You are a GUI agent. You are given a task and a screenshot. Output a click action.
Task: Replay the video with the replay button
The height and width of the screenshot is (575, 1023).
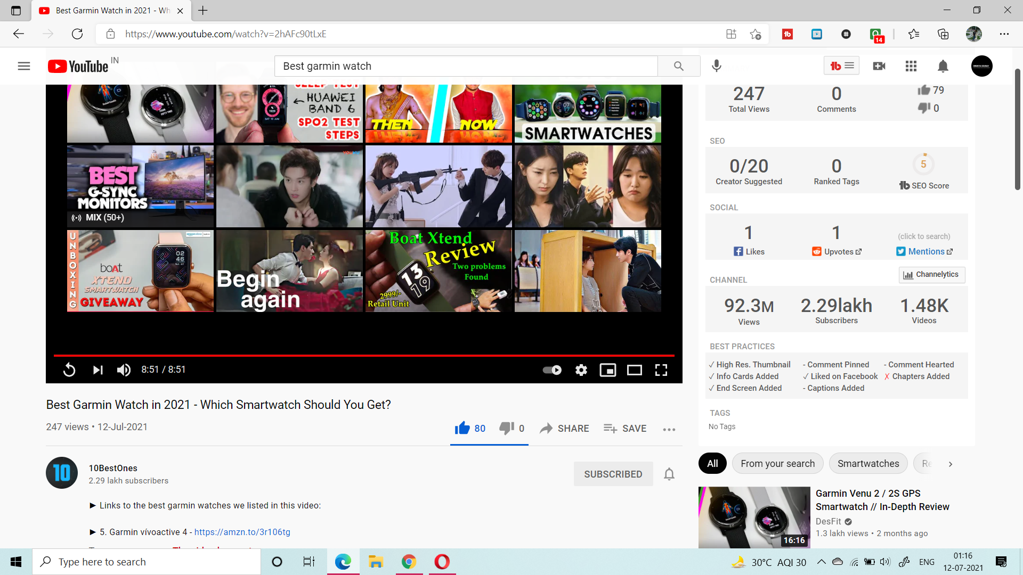69,369
